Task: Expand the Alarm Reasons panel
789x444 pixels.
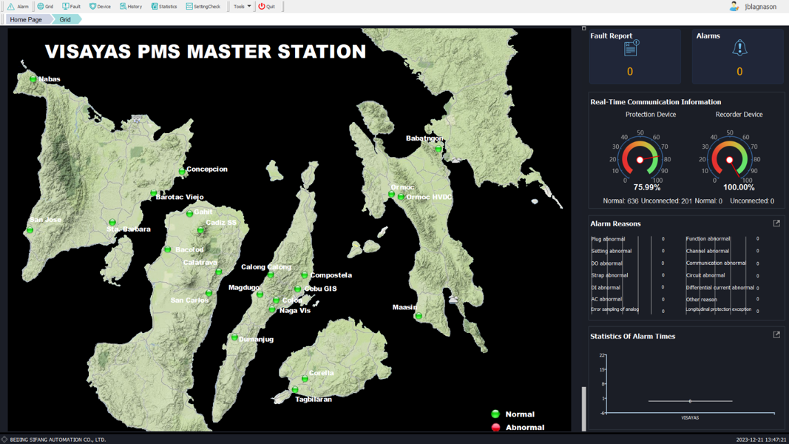Action: [x=776, y=222]
